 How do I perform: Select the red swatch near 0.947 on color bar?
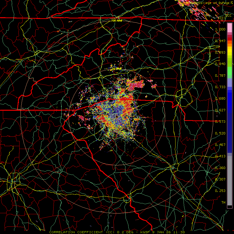pyautogui.click(x=230, y=39)
